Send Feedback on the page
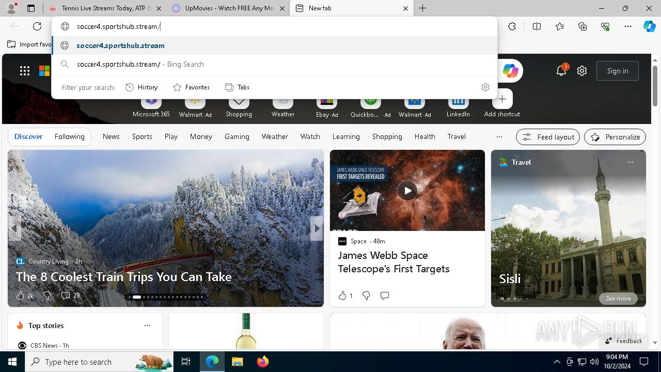This screenshot has width=661, height=372. 623,341
